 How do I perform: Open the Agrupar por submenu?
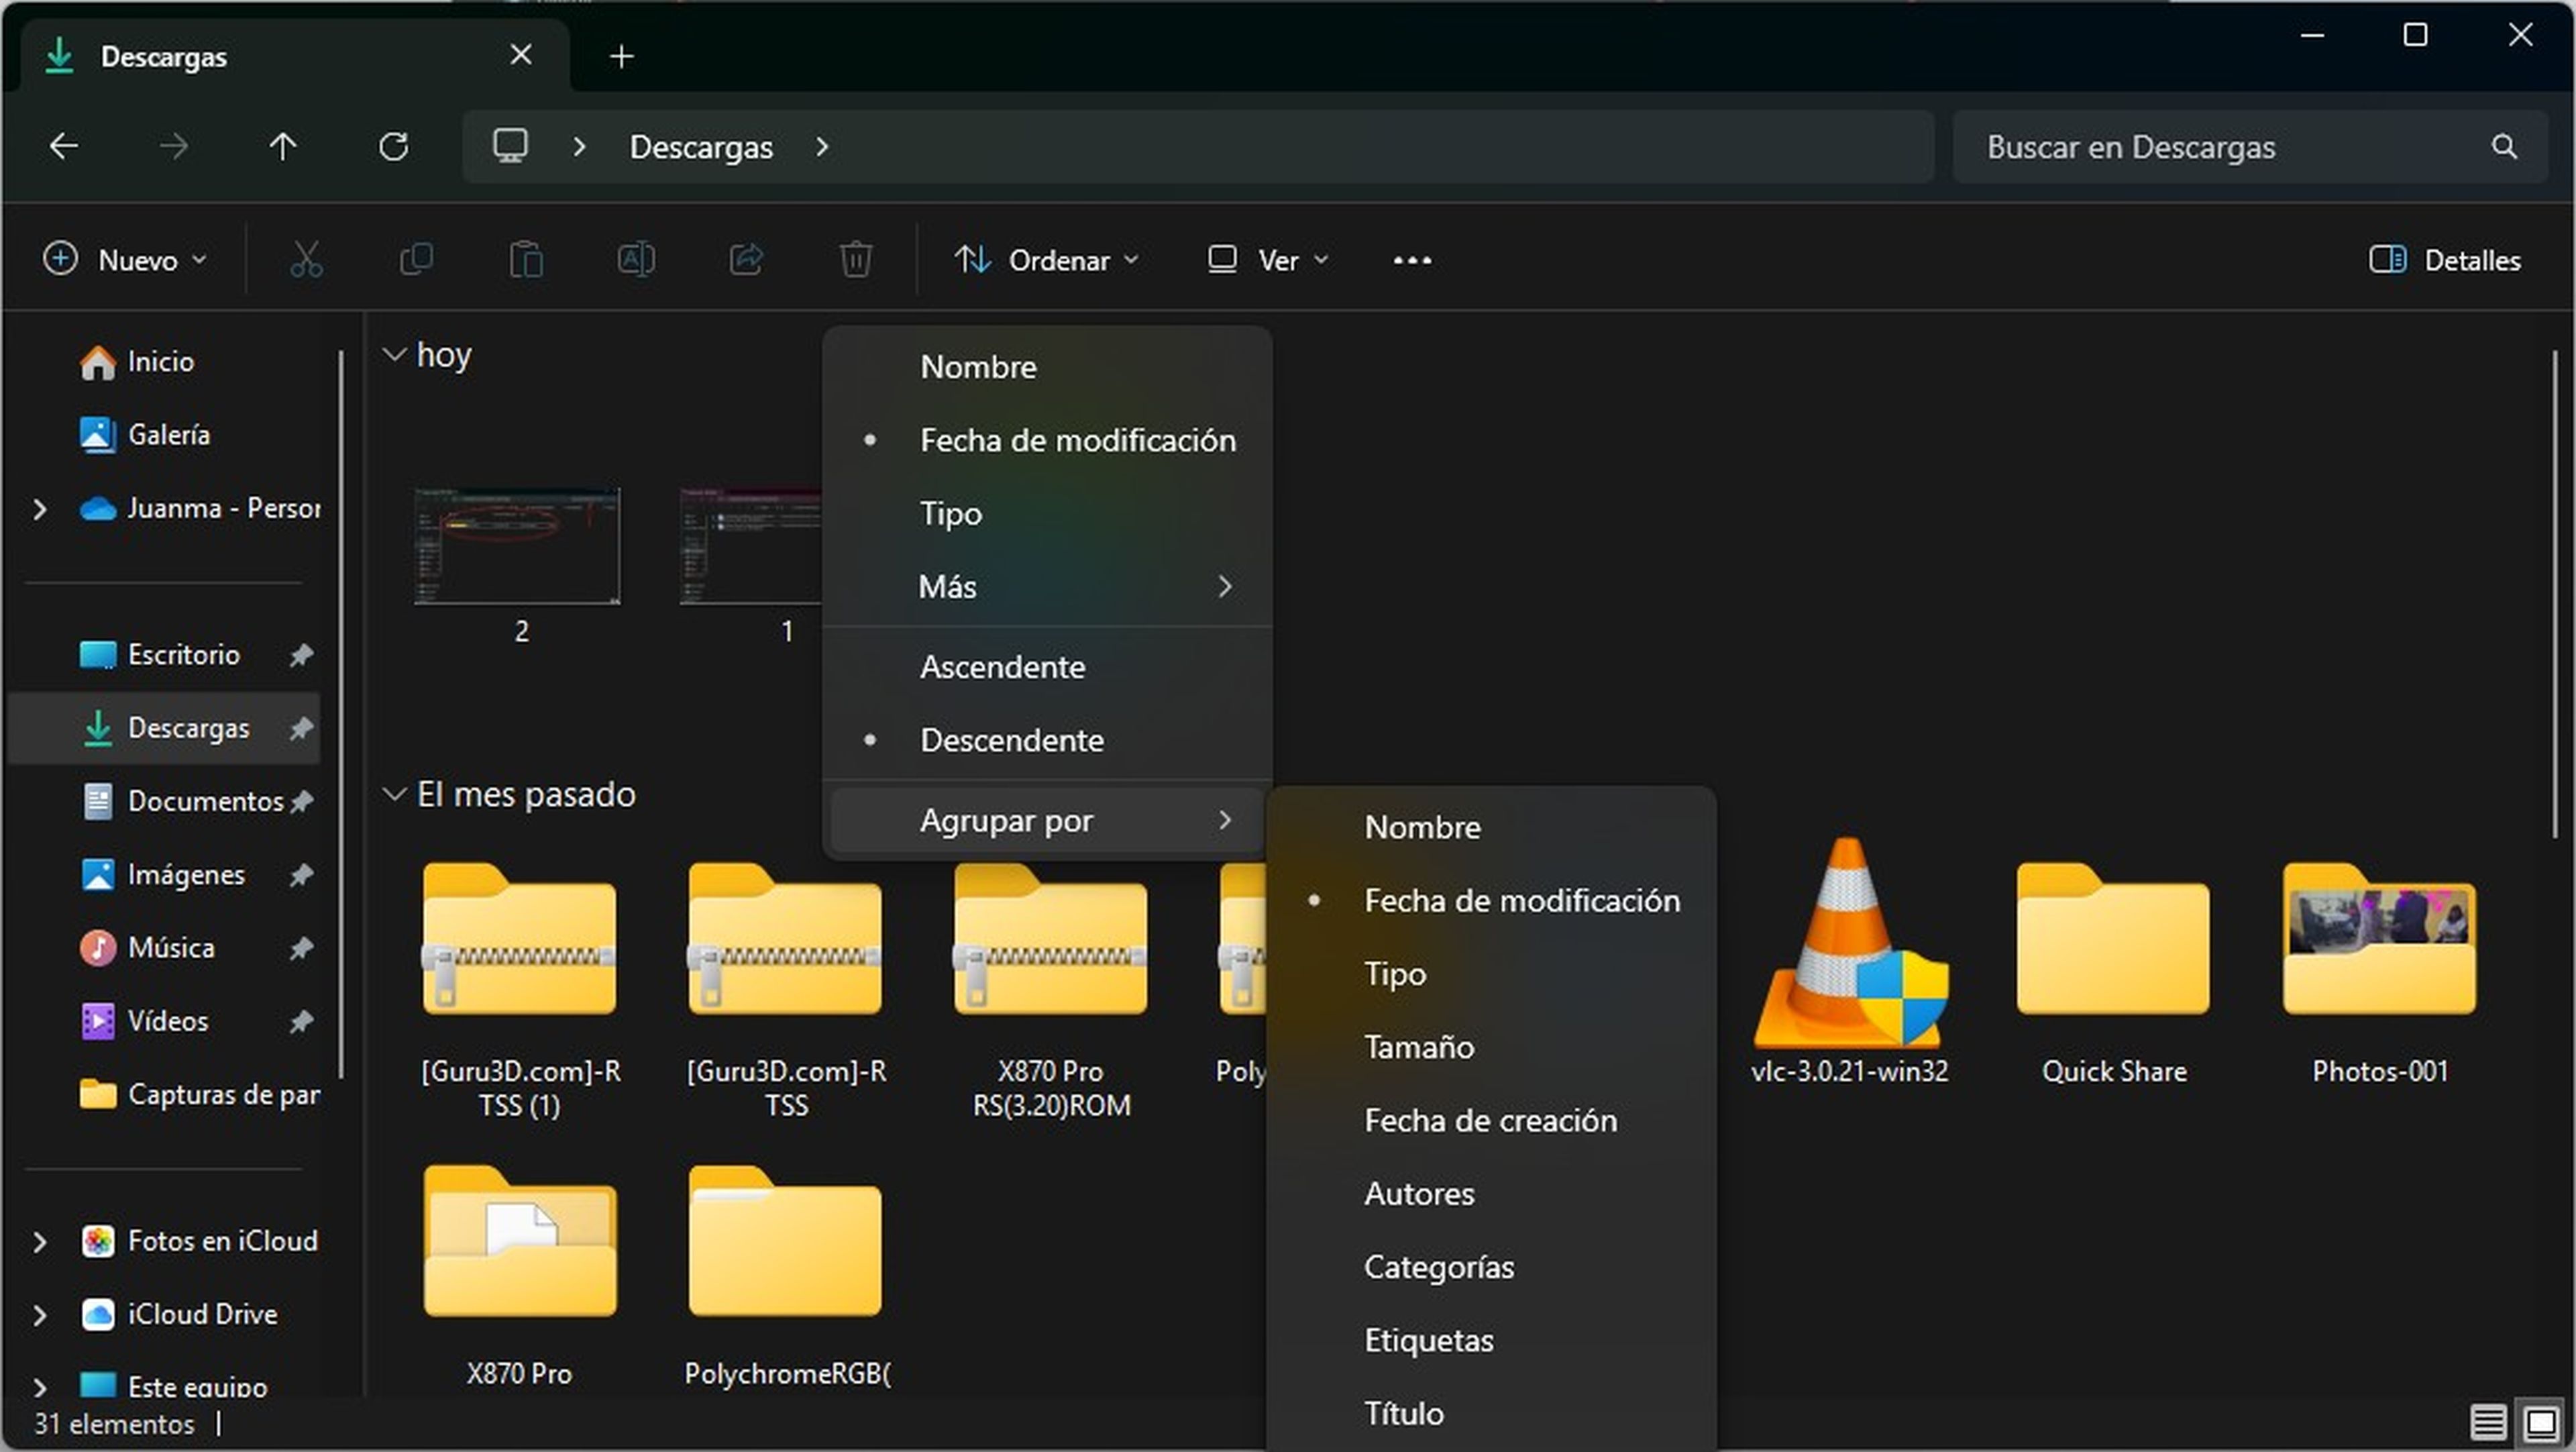(1006, 820)
